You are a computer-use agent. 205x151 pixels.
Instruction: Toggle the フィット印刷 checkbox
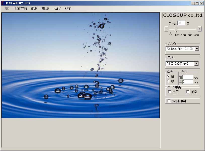point(169,101)
